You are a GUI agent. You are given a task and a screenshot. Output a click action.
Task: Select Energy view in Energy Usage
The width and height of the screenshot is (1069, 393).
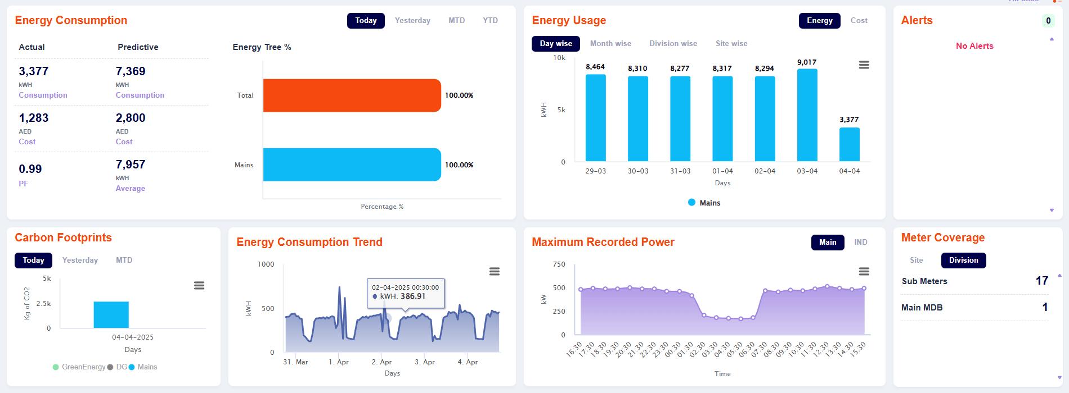(820, 21)
